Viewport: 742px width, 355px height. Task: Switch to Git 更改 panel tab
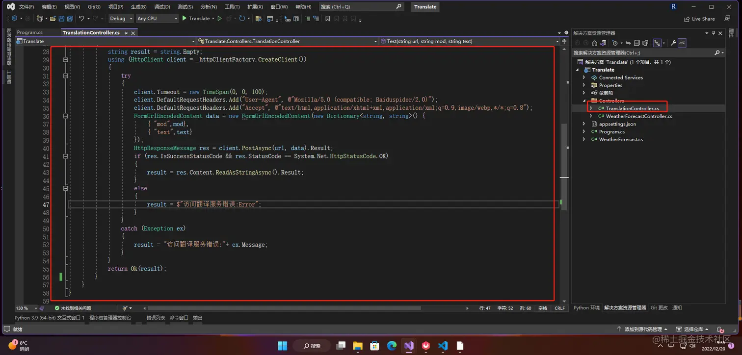tap(659, 307)
